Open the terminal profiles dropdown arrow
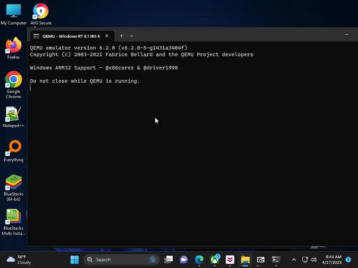 point(132,36)
